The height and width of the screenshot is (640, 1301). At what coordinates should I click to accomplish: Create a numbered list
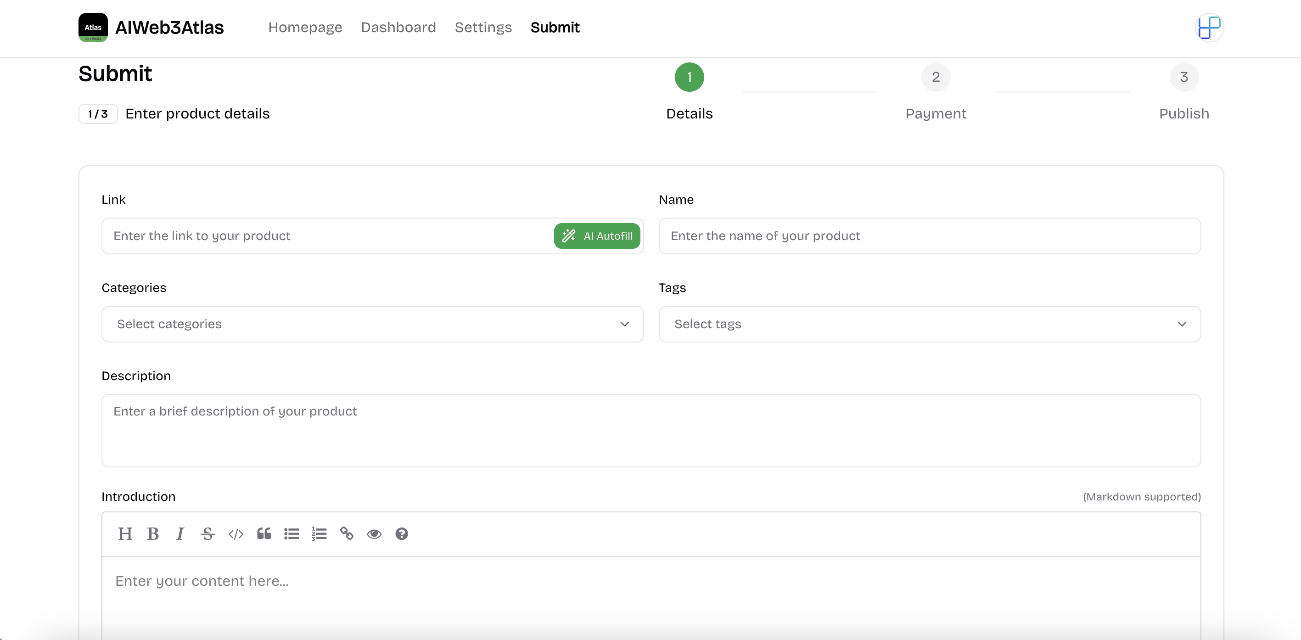tap(319, 534)
